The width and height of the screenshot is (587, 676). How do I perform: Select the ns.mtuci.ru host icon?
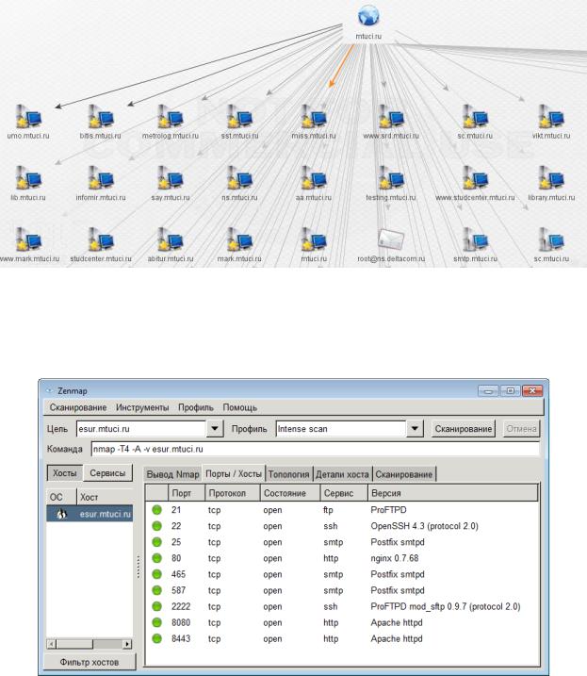click(x=239, y=178)
